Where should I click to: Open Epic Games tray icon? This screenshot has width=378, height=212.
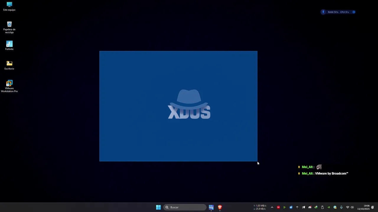[297, 207]
